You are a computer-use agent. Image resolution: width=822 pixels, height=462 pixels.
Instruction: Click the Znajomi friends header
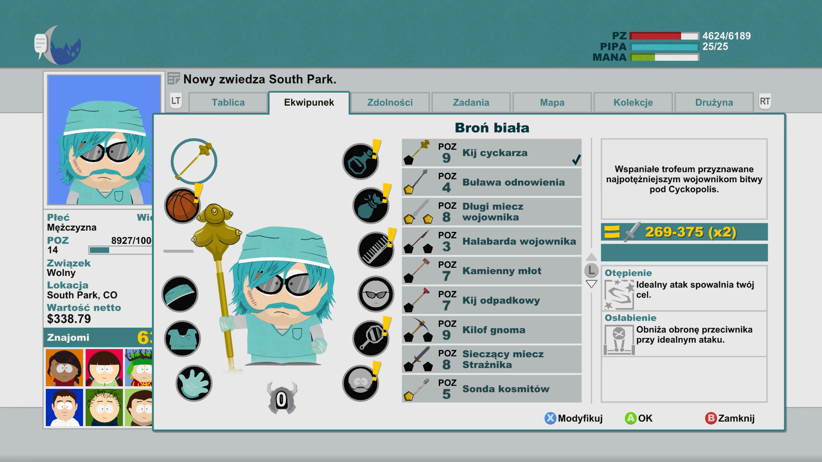pos(98,338)
